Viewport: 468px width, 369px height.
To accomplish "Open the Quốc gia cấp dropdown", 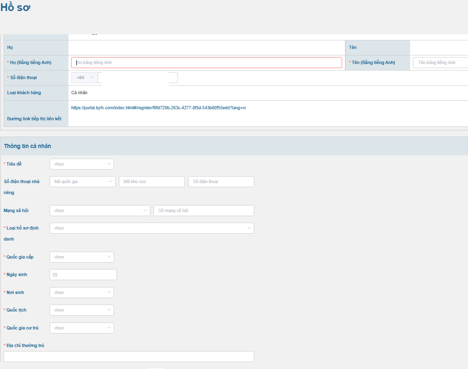I will [82, 257].
